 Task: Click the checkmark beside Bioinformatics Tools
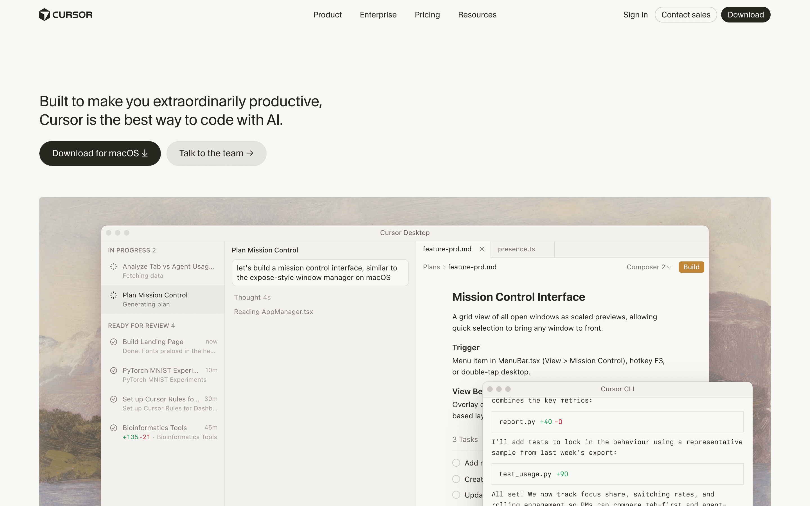(113, 428)
